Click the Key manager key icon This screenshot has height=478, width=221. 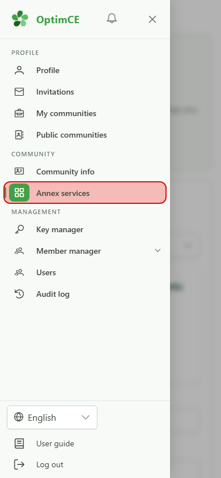pos(19,229)
